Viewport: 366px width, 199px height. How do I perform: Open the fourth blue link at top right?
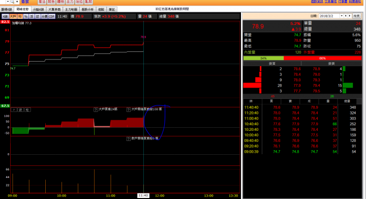point(355,2)
